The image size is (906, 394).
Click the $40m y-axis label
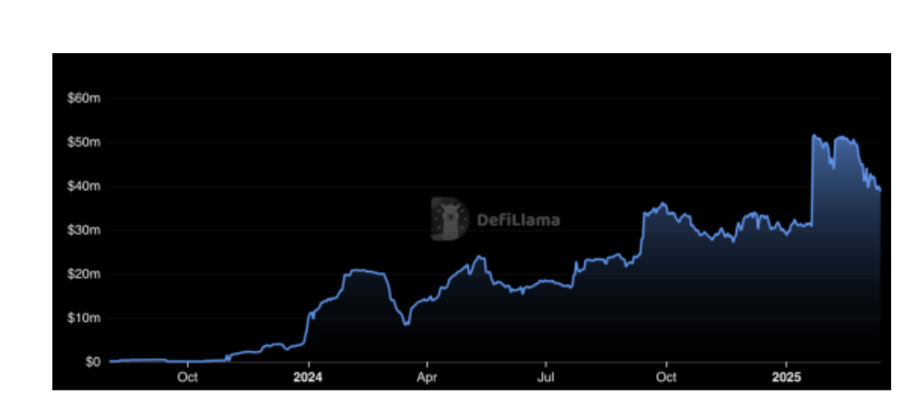pyautogui.click(x=84, y=187)
